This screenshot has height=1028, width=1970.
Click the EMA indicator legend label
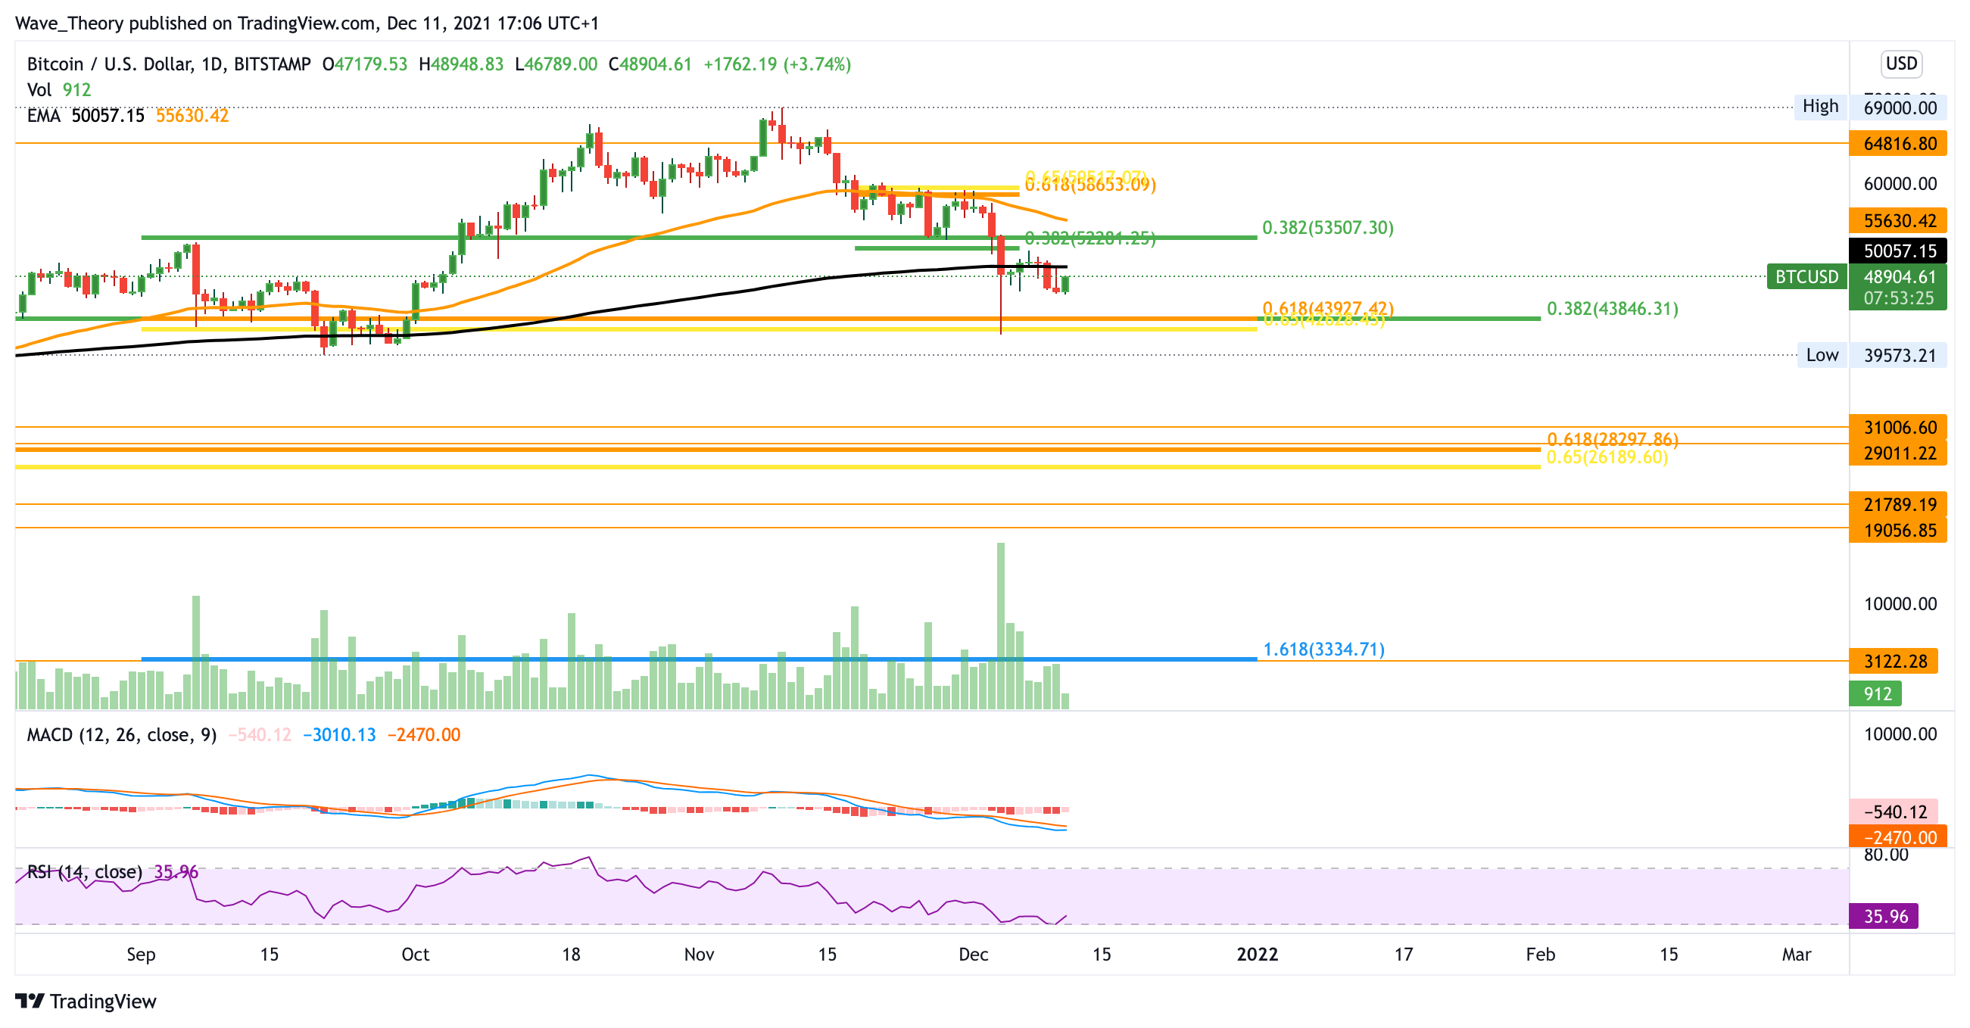click(43, 116)
